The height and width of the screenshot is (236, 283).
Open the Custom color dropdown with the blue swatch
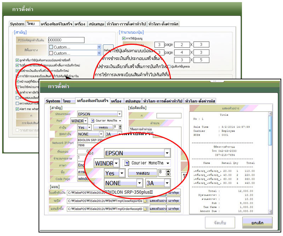99,47
